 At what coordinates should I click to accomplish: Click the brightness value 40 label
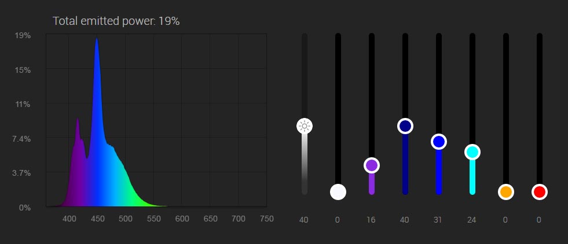click(305, 220)
